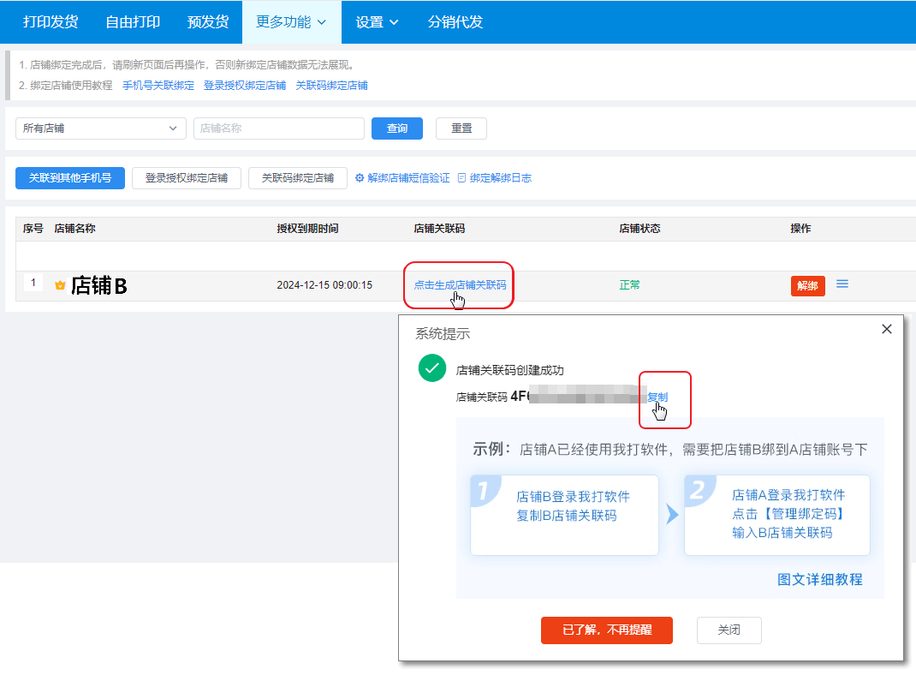Screen dimensions: 916x675
Task: Close the 系统提示 dialog with the X
Action: (887, 329)
